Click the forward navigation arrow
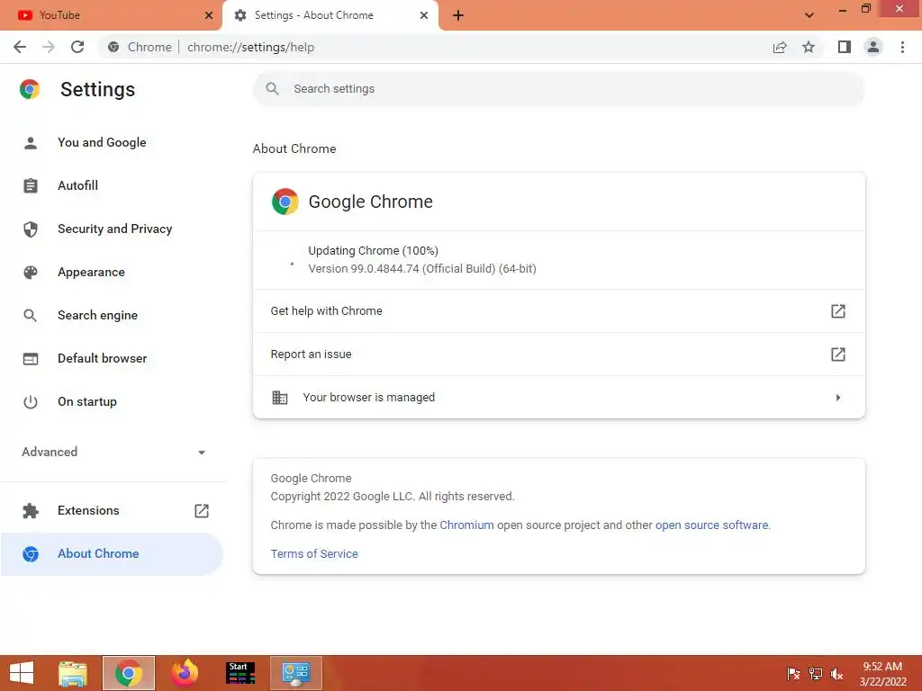The image size is (922, 691). (49, 47)
